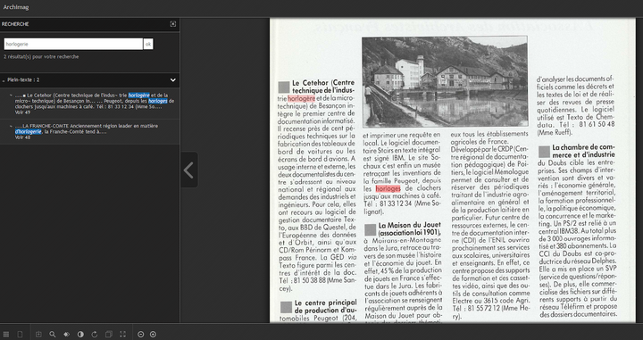643x340 pixels.
Task: Enter fullscreen with the expand arrows icon
Action: (122, 335)
